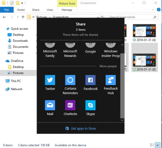Open the Downloads folder

point(18,41)
